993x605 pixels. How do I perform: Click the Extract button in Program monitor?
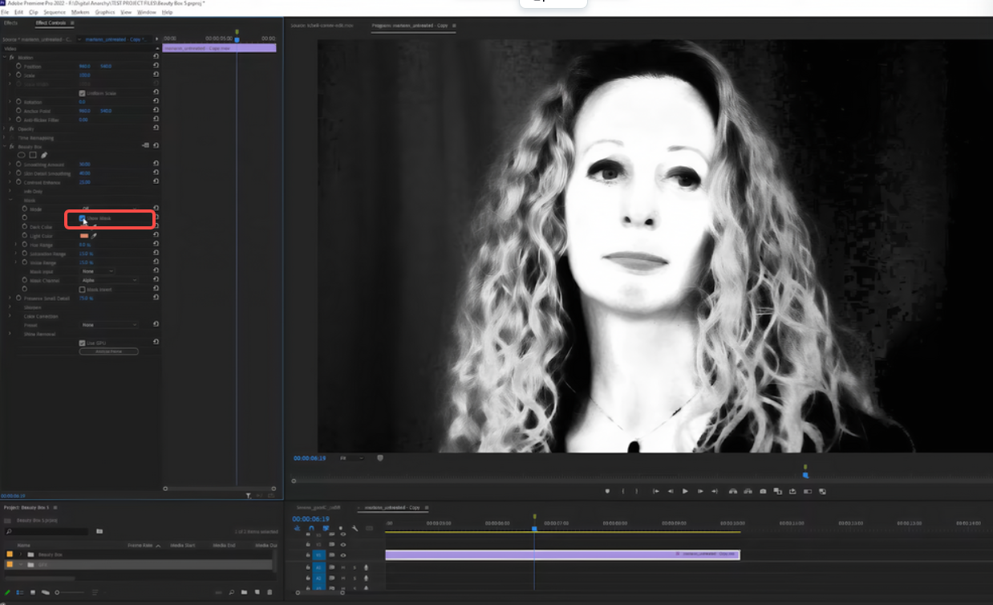(748, 491)
